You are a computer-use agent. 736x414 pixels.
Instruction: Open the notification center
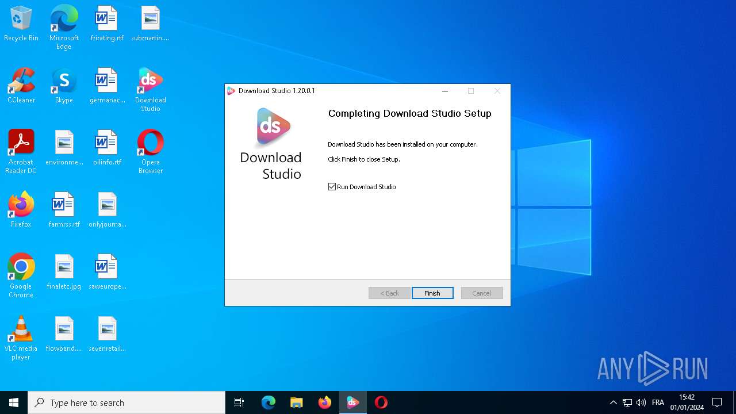click(x=717, y=402)
